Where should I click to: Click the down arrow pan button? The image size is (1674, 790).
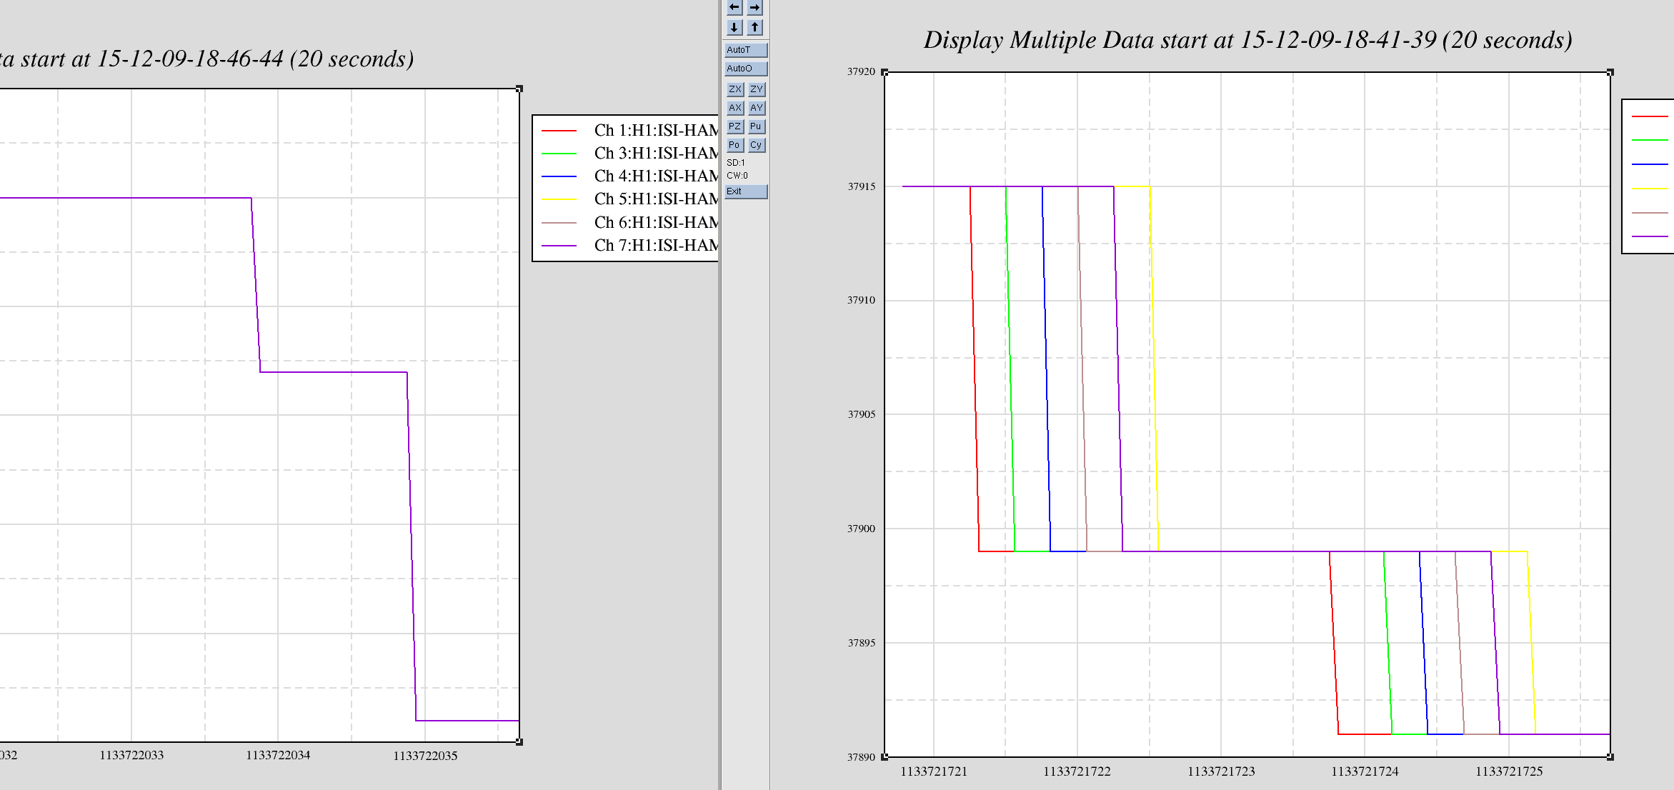pos(734,27)
